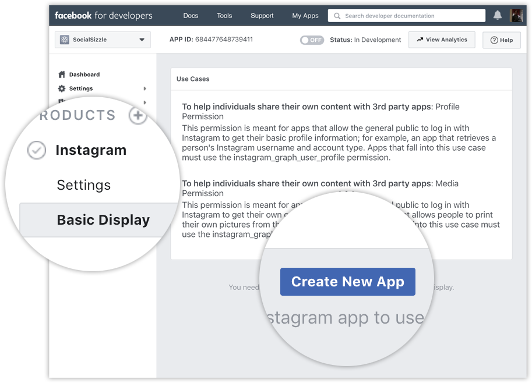The image size is (532, 383).
Task: Open the Docs menu item
Action: pos(191,16)
